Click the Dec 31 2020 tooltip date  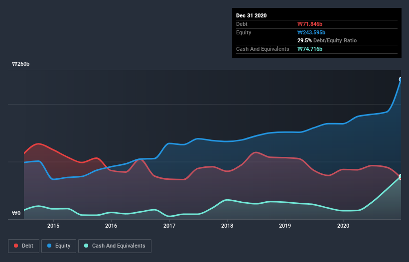click(x=251, y=15)
